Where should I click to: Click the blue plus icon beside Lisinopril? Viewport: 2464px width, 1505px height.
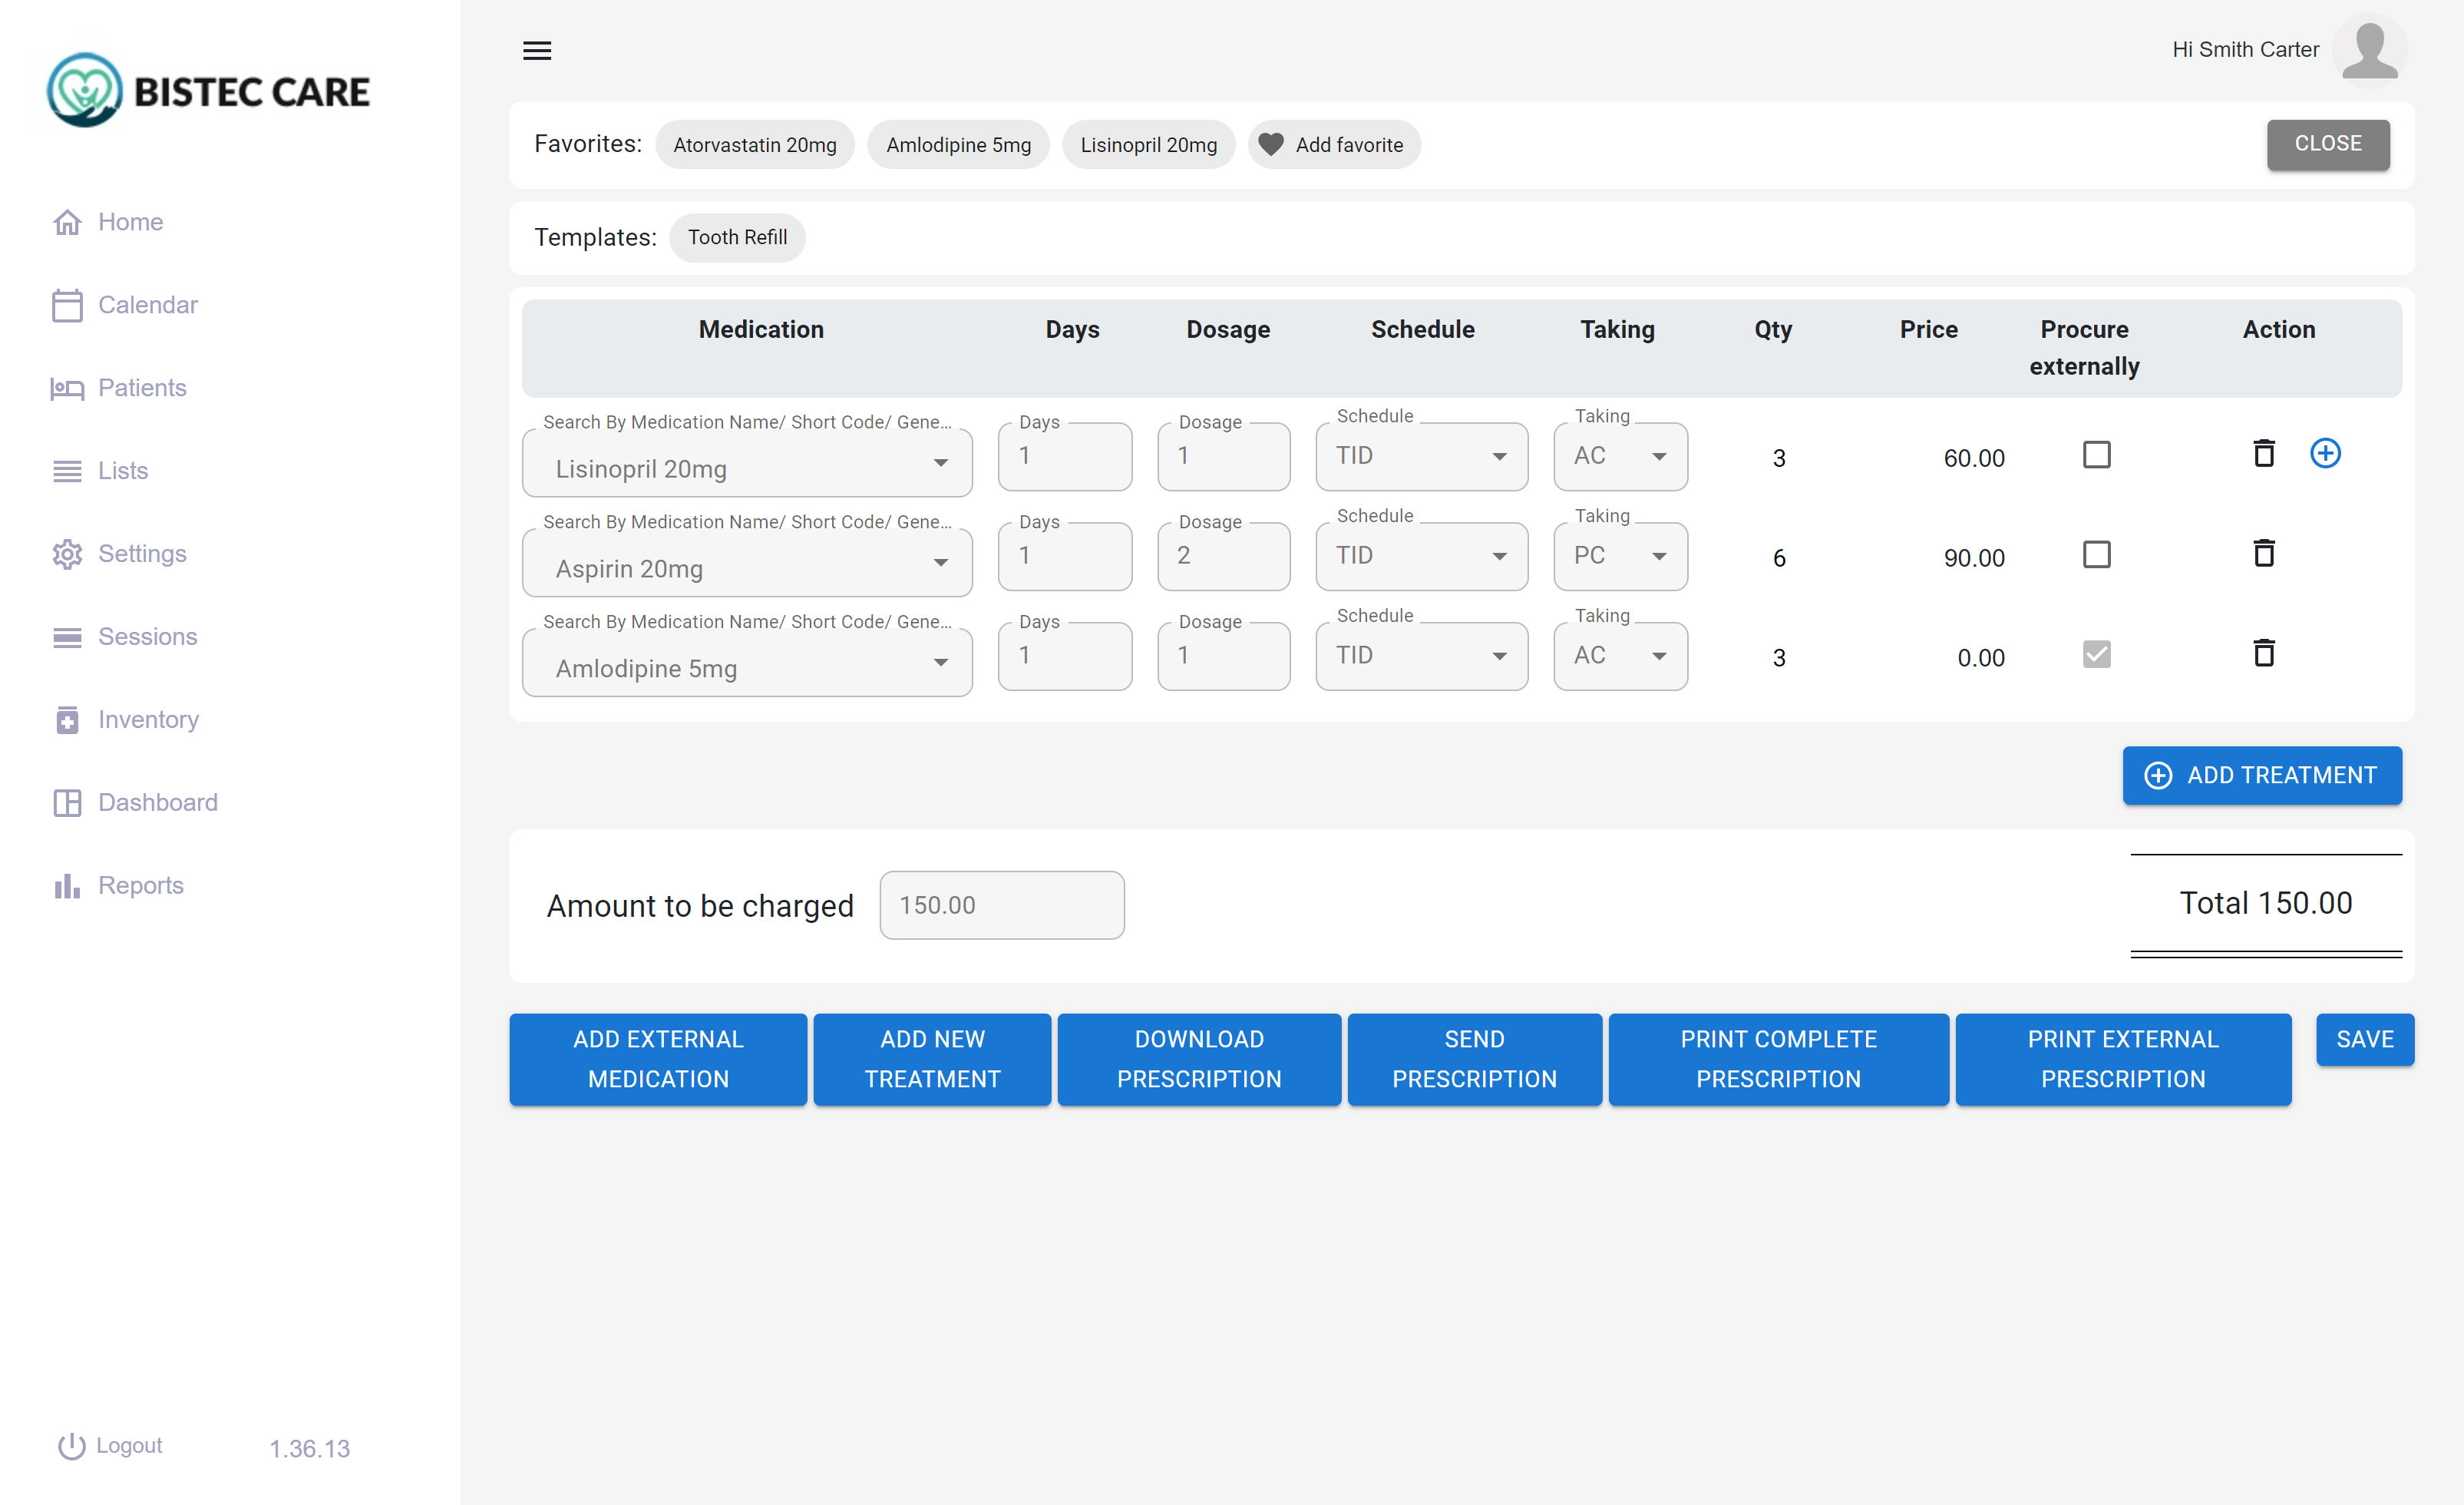(x=2325, y=455)
